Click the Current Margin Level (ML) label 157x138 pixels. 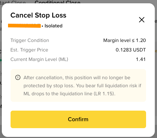pyautogui.click(x=39, y=60)
